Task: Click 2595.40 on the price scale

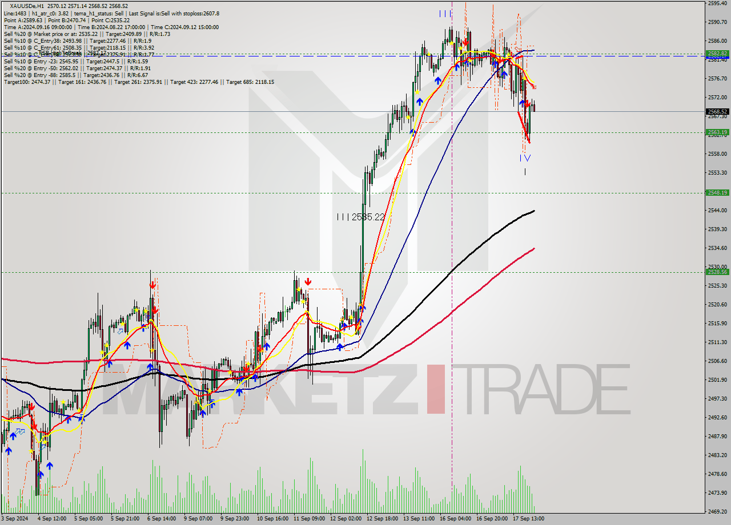Action: 717,3
